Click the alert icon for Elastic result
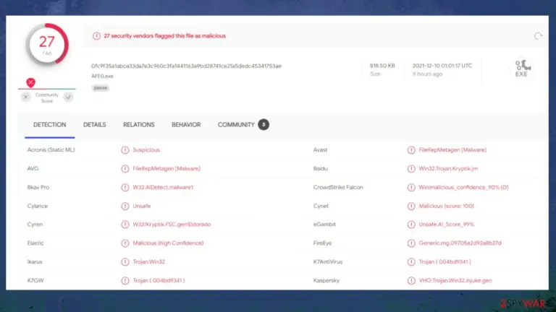This screenshot has height=312, width=556. [x=125, y=243]
